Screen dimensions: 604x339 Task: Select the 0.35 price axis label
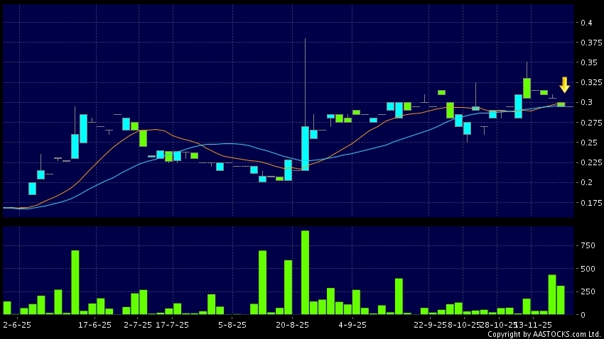click(x=588, y=62)
